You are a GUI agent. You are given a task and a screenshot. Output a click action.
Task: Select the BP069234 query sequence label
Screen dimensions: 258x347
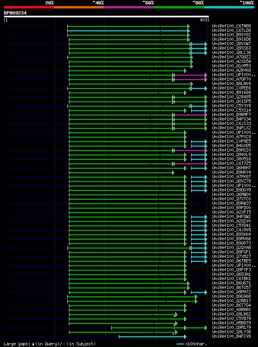click(x=15, y=13)
